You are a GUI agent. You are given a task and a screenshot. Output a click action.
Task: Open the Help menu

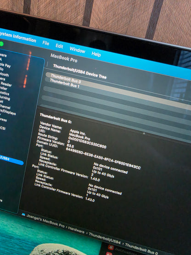[x=96, y=54]
